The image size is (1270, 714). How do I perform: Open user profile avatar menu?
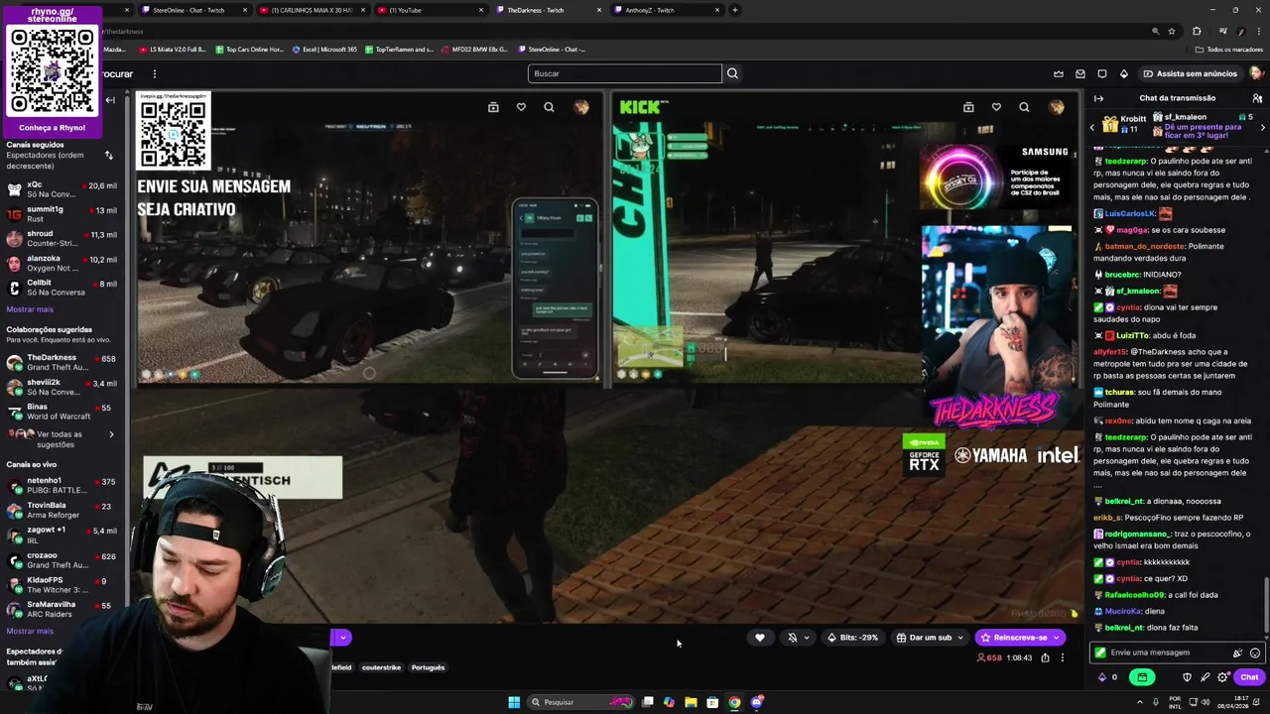pyautogui.click(x=1256, y=73)
